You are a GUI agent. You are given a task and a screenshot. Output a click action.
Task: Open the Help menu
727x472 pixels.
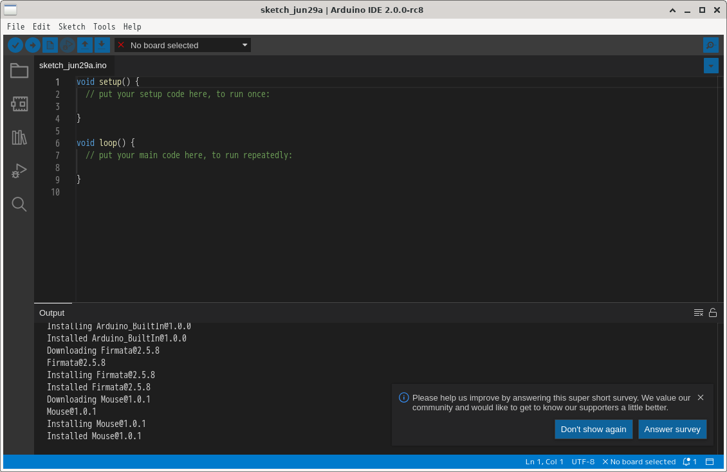[132, 27]
